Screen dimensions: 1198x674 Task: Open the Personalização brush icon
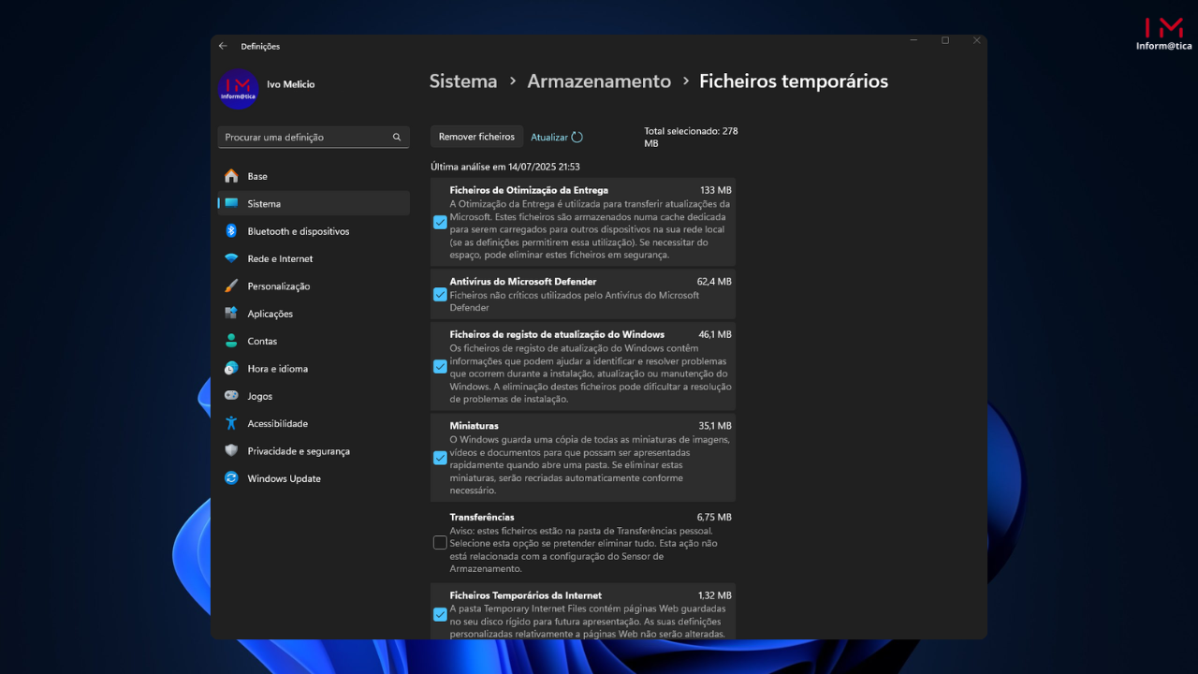point(231,286)
